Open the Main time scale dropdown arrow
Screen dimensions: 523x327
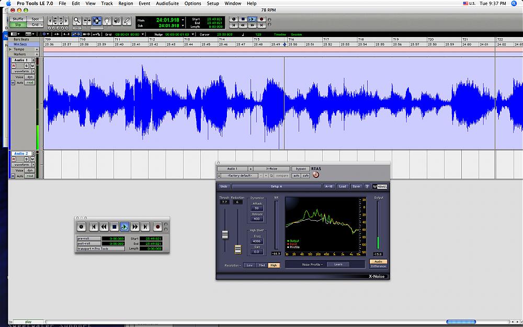coord(183,20)
